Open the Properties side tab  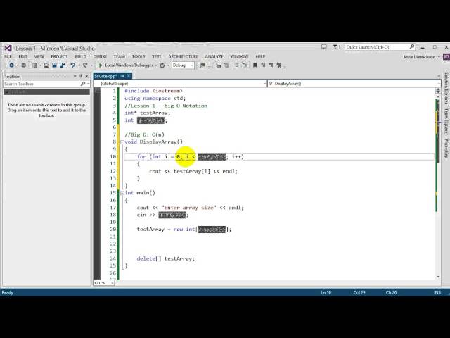[x=446, y=148]
